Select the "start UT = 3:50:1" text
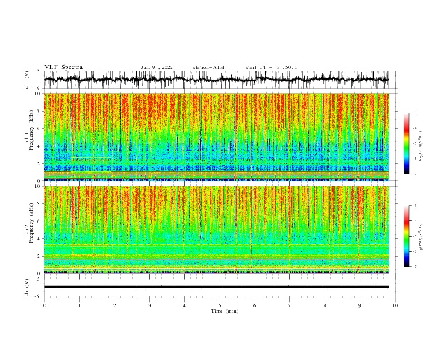445x343 pixels. (271, 67)
